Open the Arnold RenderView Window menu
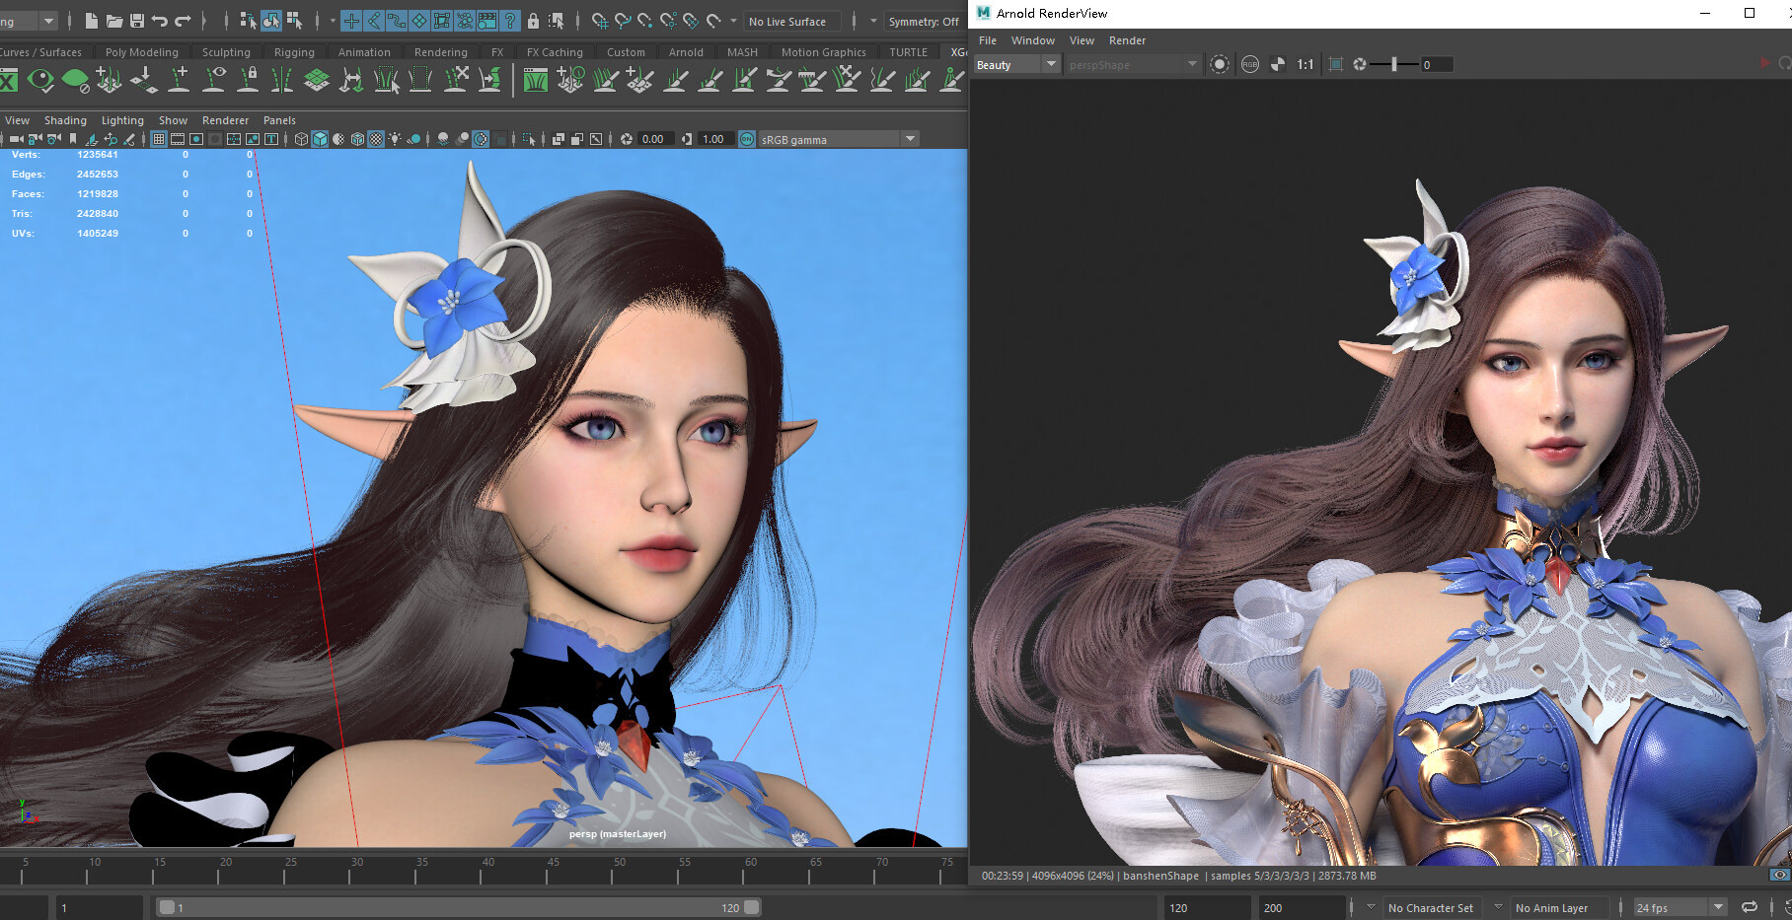 click(1032, 40)
